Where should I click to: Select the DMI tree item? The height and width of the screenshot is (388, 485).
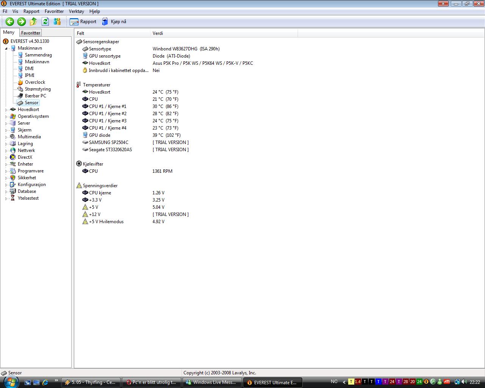pyautogui.click(x=29, y=69)
